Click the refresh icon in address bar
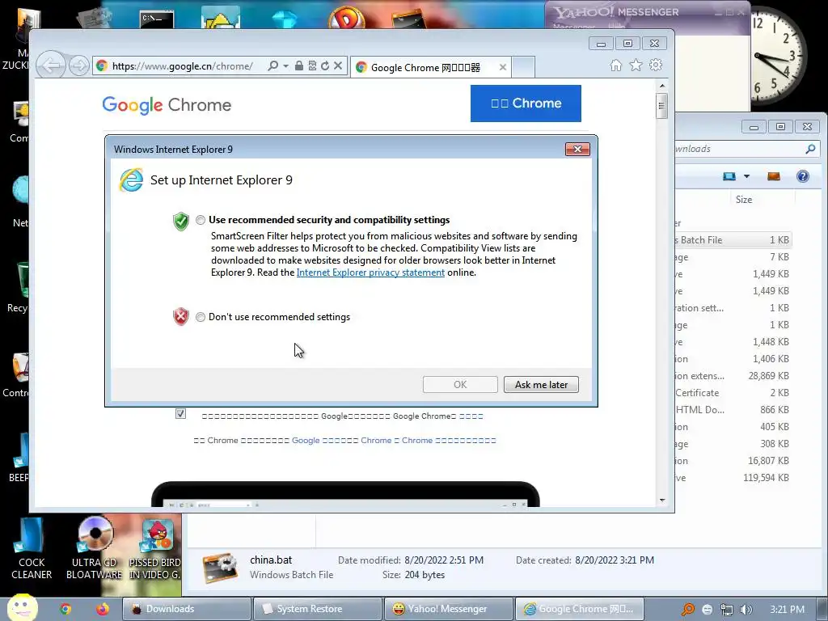This screenshot has height=621, width=828. point(325,66)
